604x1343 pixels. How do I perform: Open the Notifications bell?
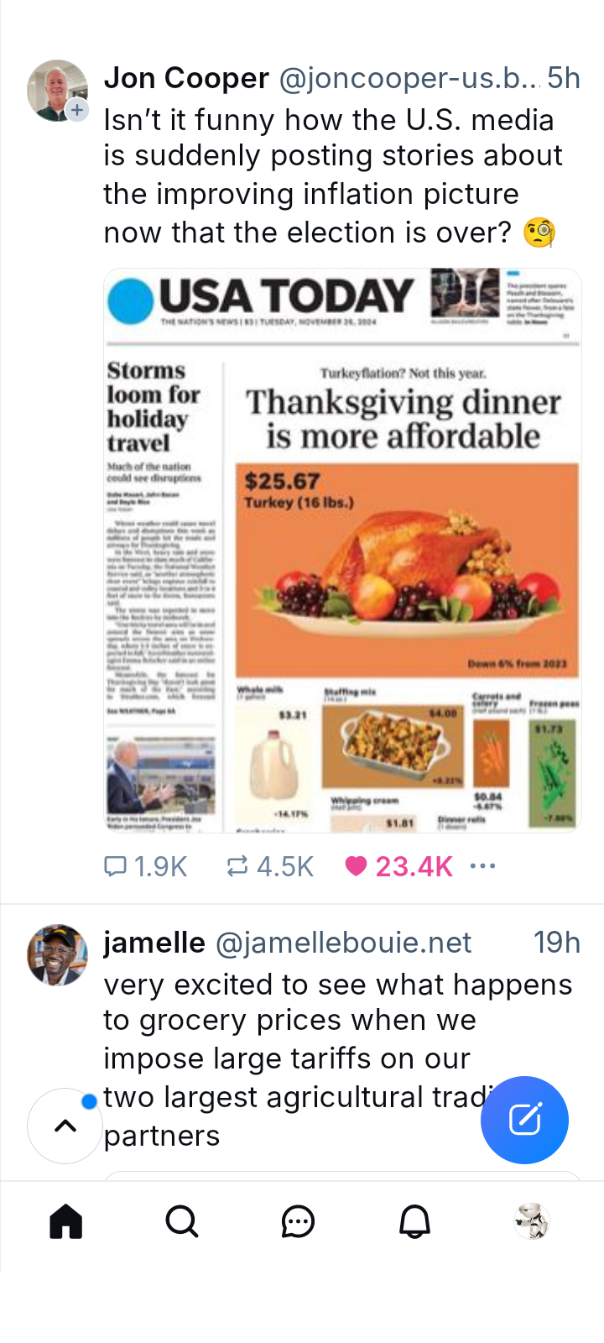414,1221
